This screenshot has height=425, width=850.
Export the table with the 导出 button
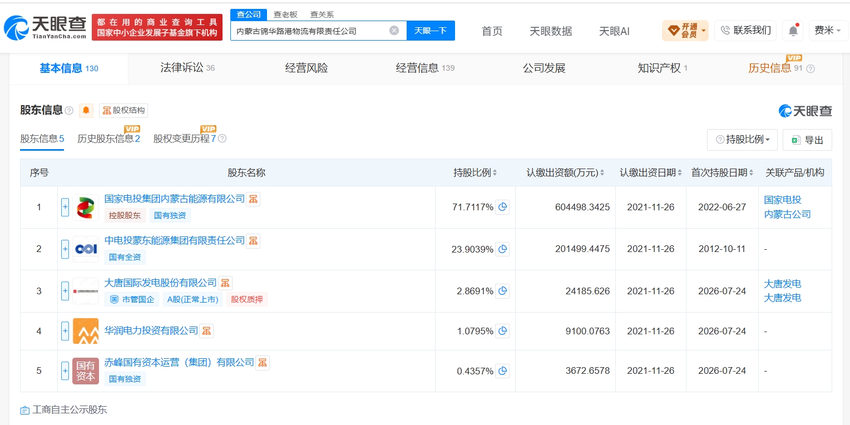coord(807,140)
